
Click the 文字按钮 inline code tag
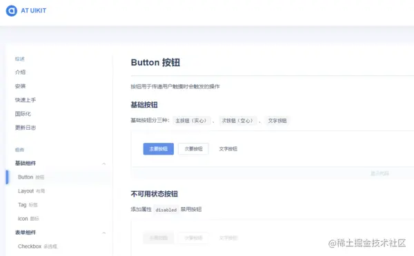pos(277,121)
